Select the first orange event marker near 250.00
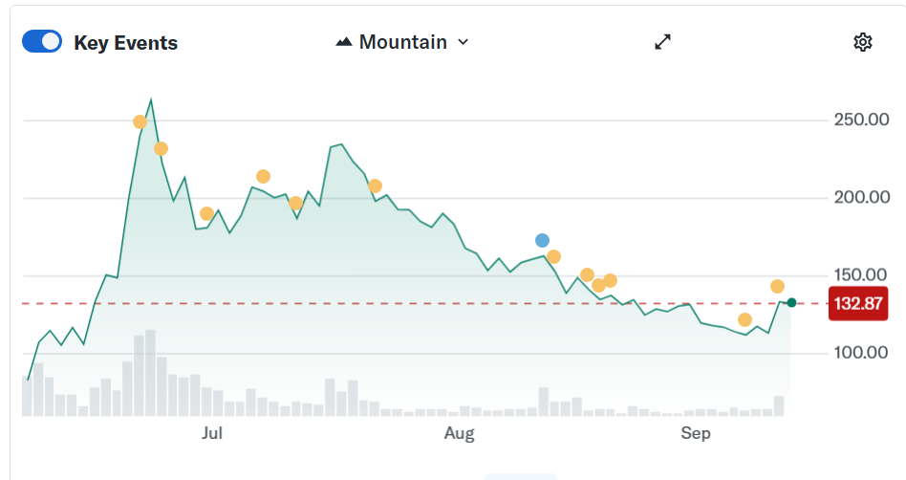This screenshot has height=480, width=906. (x=140, y=121)
